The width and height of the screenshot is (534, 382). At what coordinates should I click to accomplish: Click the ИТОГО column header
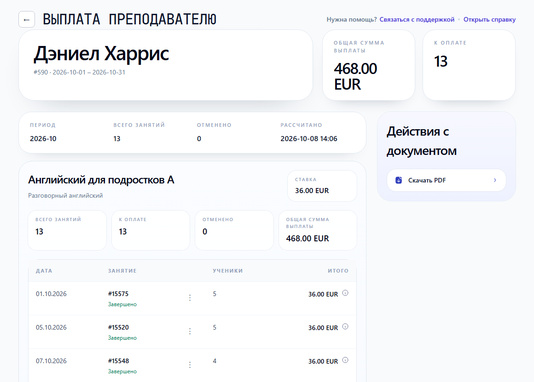tap(338, 271)
